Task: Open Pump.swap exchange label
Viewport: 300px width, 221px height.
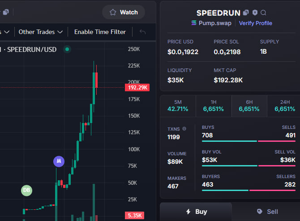Action: pos(215,23)
